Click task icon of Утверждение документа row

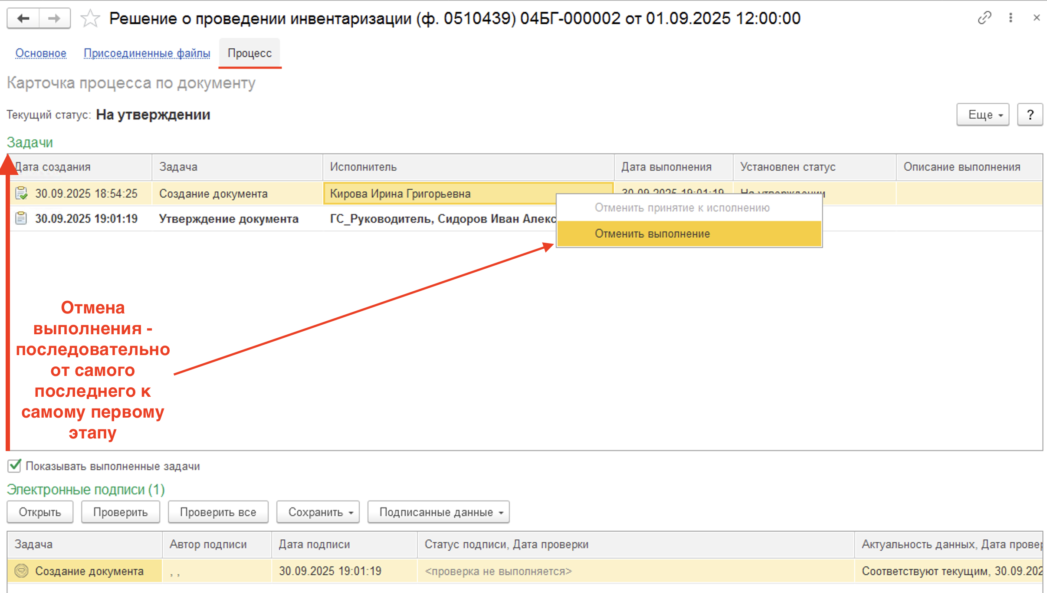tap(21, 218)
